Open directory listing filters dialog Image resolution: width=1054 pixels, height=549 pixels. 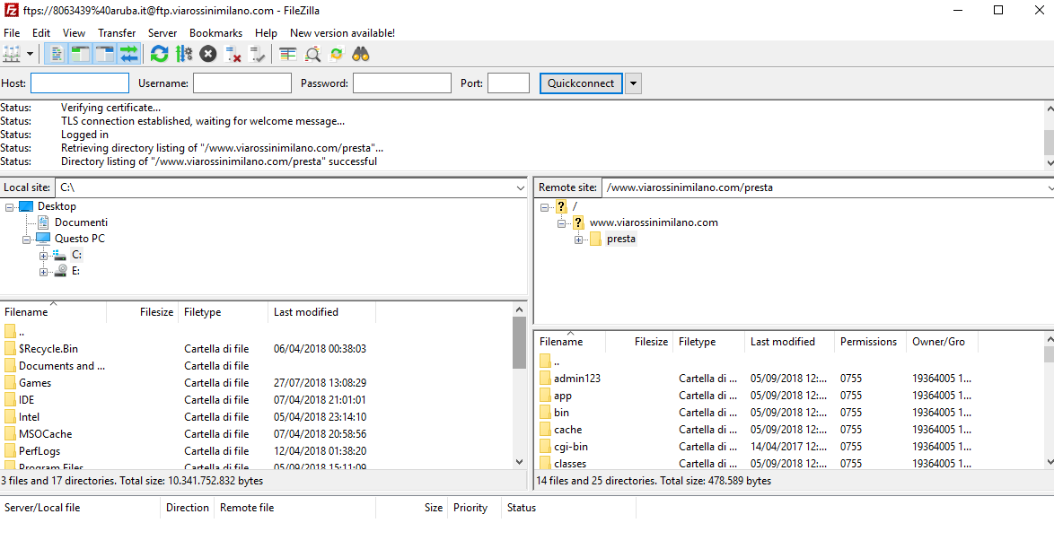click(x=287, y=54)
